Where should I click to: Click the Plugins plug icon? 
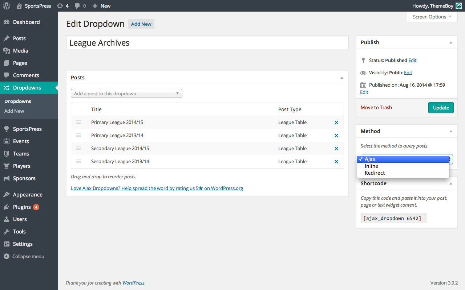(7, 207)
